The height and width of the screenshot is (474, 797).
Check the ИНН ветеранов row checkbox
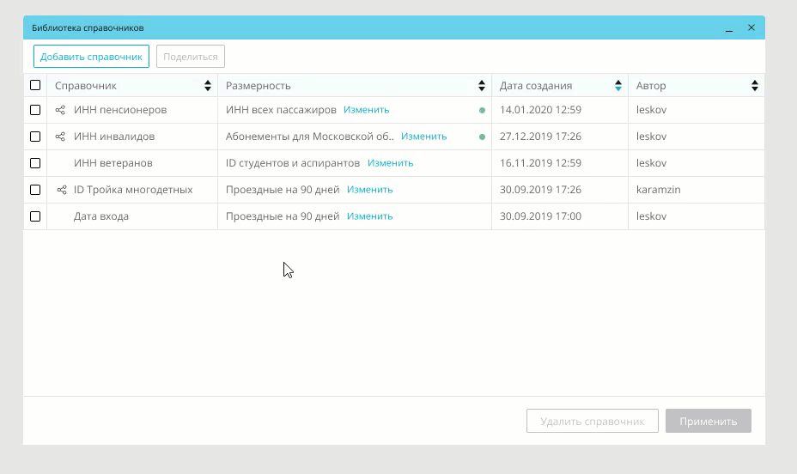[x=35, y=163]
